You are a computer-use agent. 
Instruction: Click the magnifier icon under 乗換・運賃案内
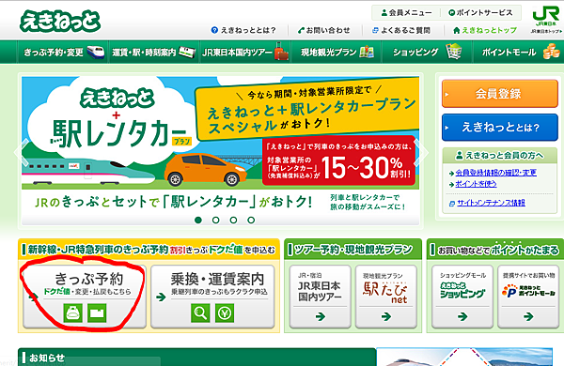(200, 313)
